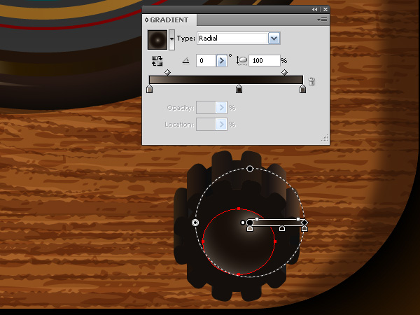Open the gradient Type dropdown
The width and height of the screenshot is (420, 315).
274,38
